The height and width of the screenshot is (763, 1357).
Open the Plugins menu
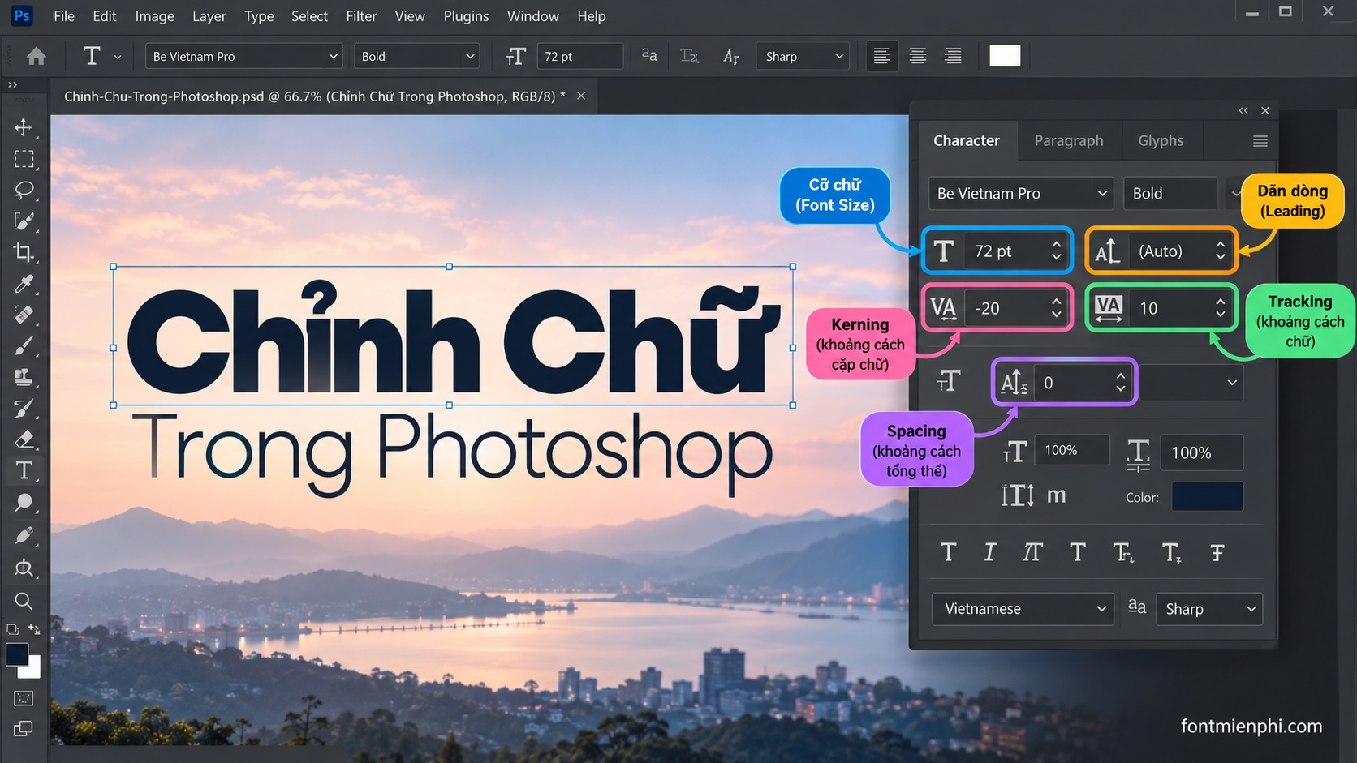(466, 16)
